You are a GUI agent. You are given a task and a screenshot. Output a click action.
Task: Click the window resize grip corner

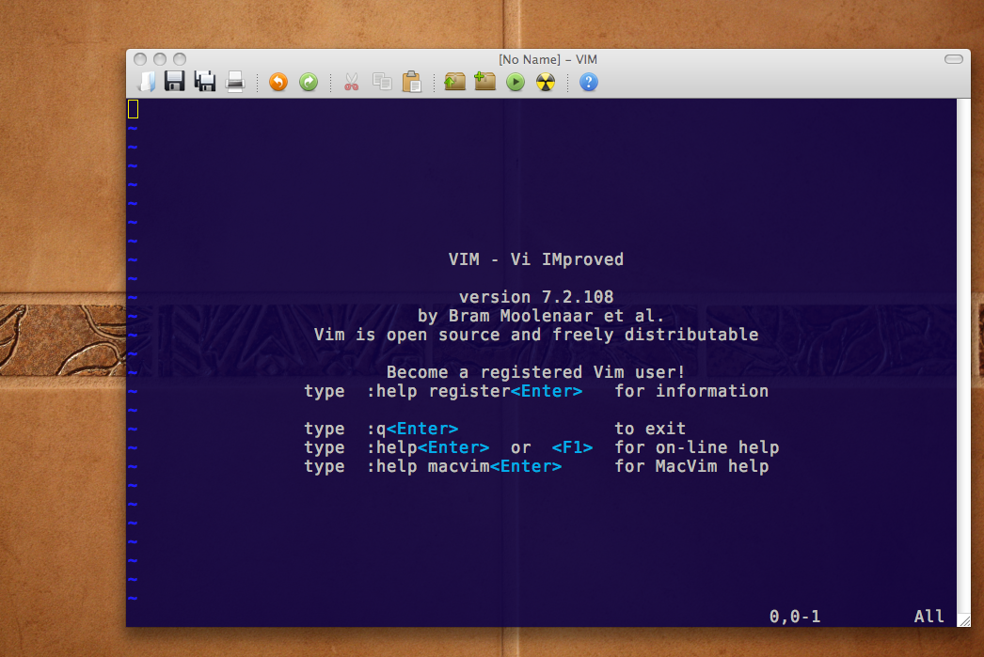964,620
